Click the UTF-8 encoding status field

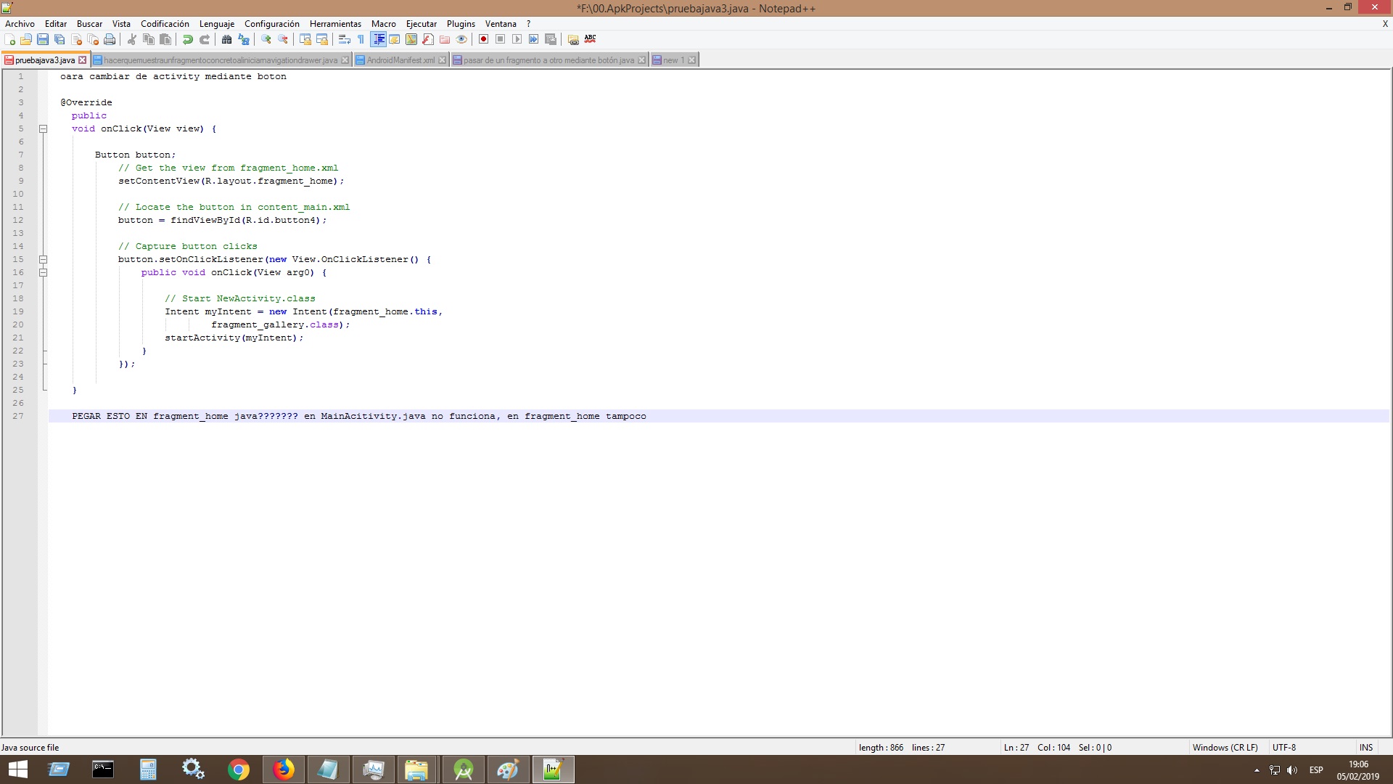point(1284,748)
